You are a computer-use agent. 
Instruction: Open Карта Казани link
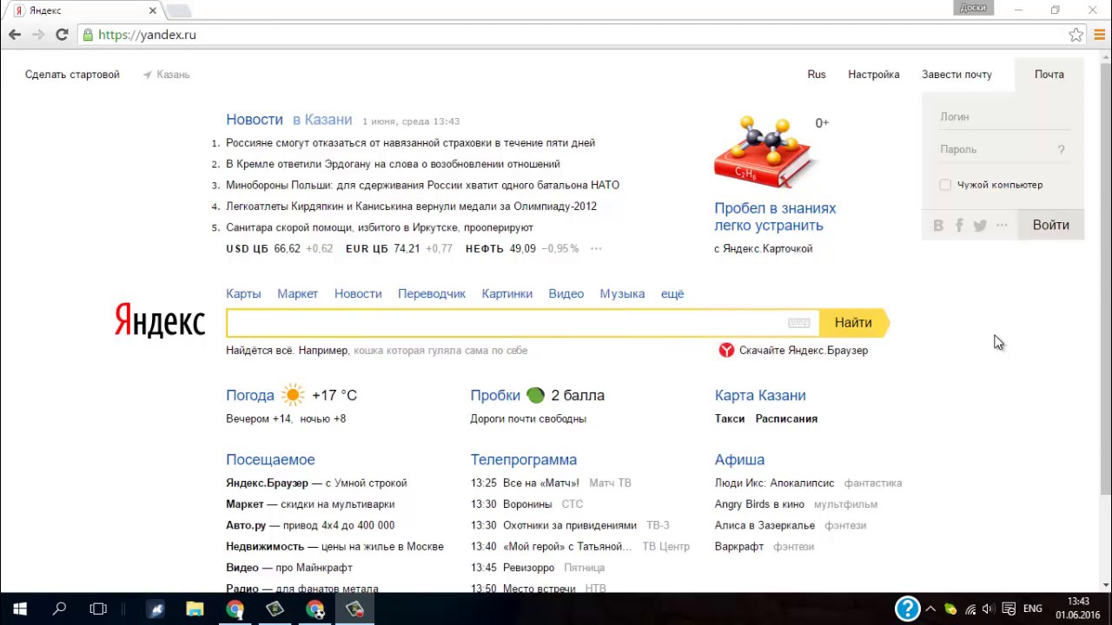point(760,395)
